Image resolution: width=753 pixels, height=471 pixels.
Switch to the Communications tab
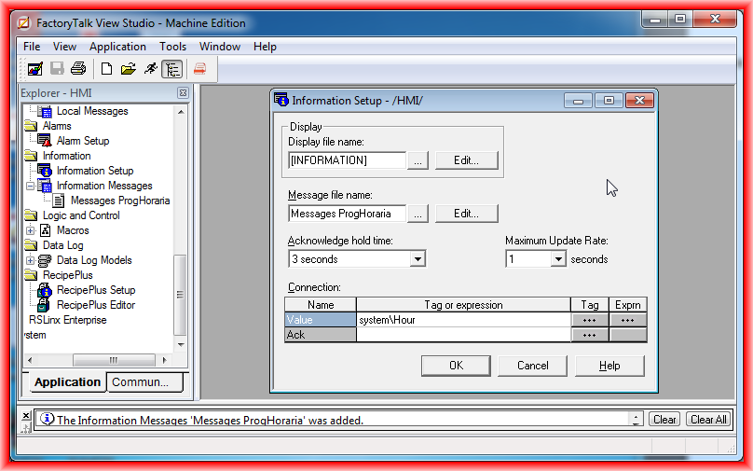144,381
